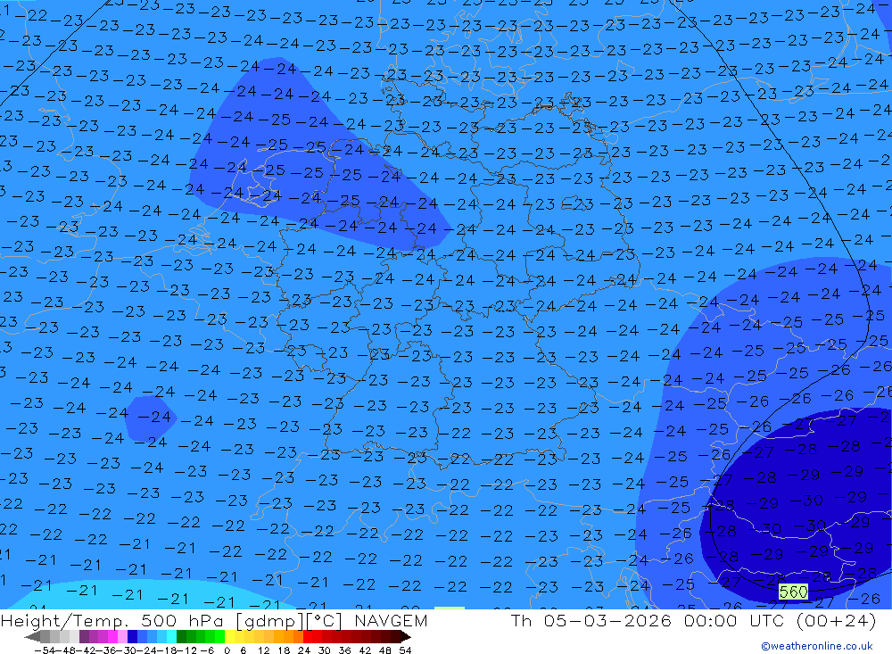892x654 pixels.
Task: Select the NAVGEM model name in the title
Action: pos(391,620)
